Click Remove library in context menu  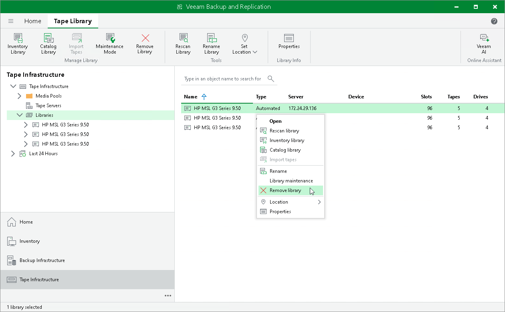[x=291, y=190]
